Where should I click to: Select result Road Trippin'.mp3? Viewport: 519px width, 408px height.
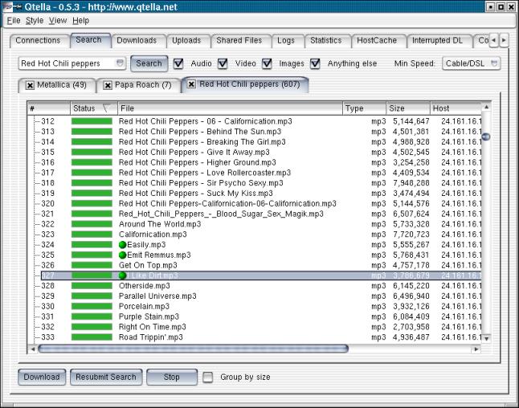pyautogui.click(x=150, y=337)
